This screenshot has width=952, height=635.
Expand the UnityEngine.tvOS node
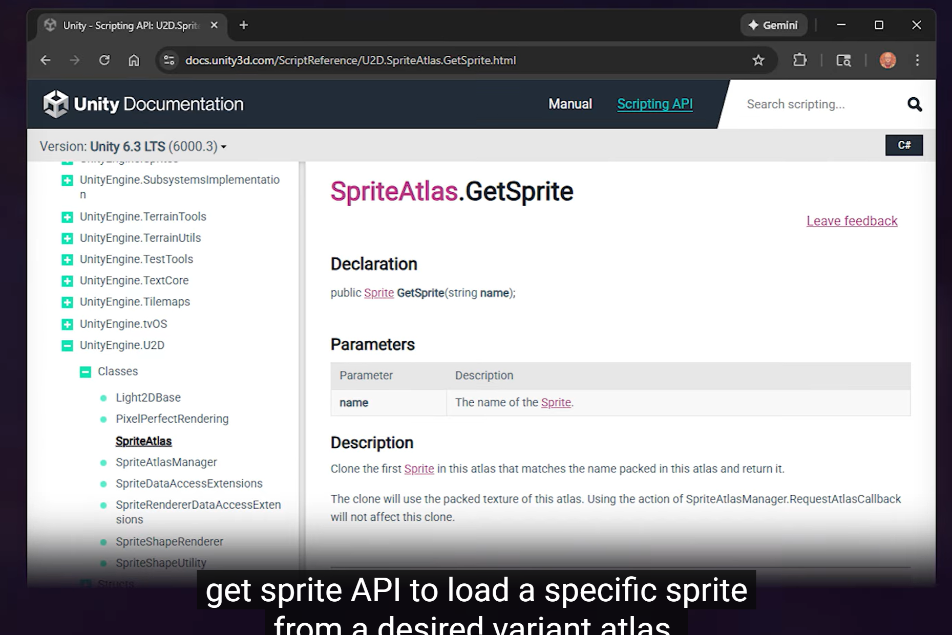(x=67, y=324)
